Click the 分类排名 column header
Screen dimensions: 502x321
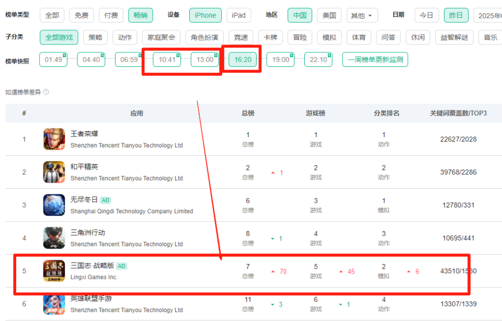click(x=386, y=113)
